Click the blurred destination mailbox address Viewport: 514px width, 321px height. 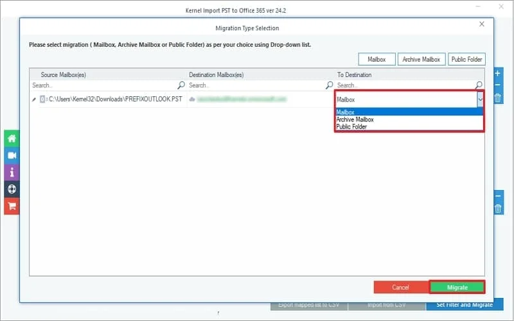242,99
